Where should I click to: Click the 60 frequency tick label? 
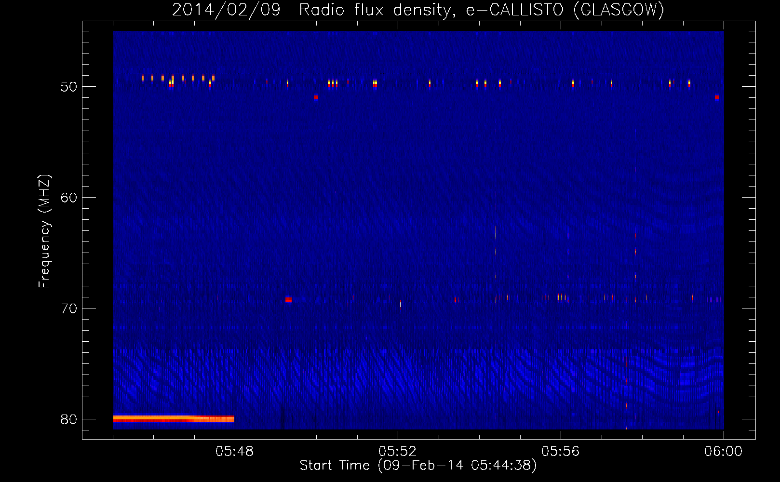[x=69, y=198]
